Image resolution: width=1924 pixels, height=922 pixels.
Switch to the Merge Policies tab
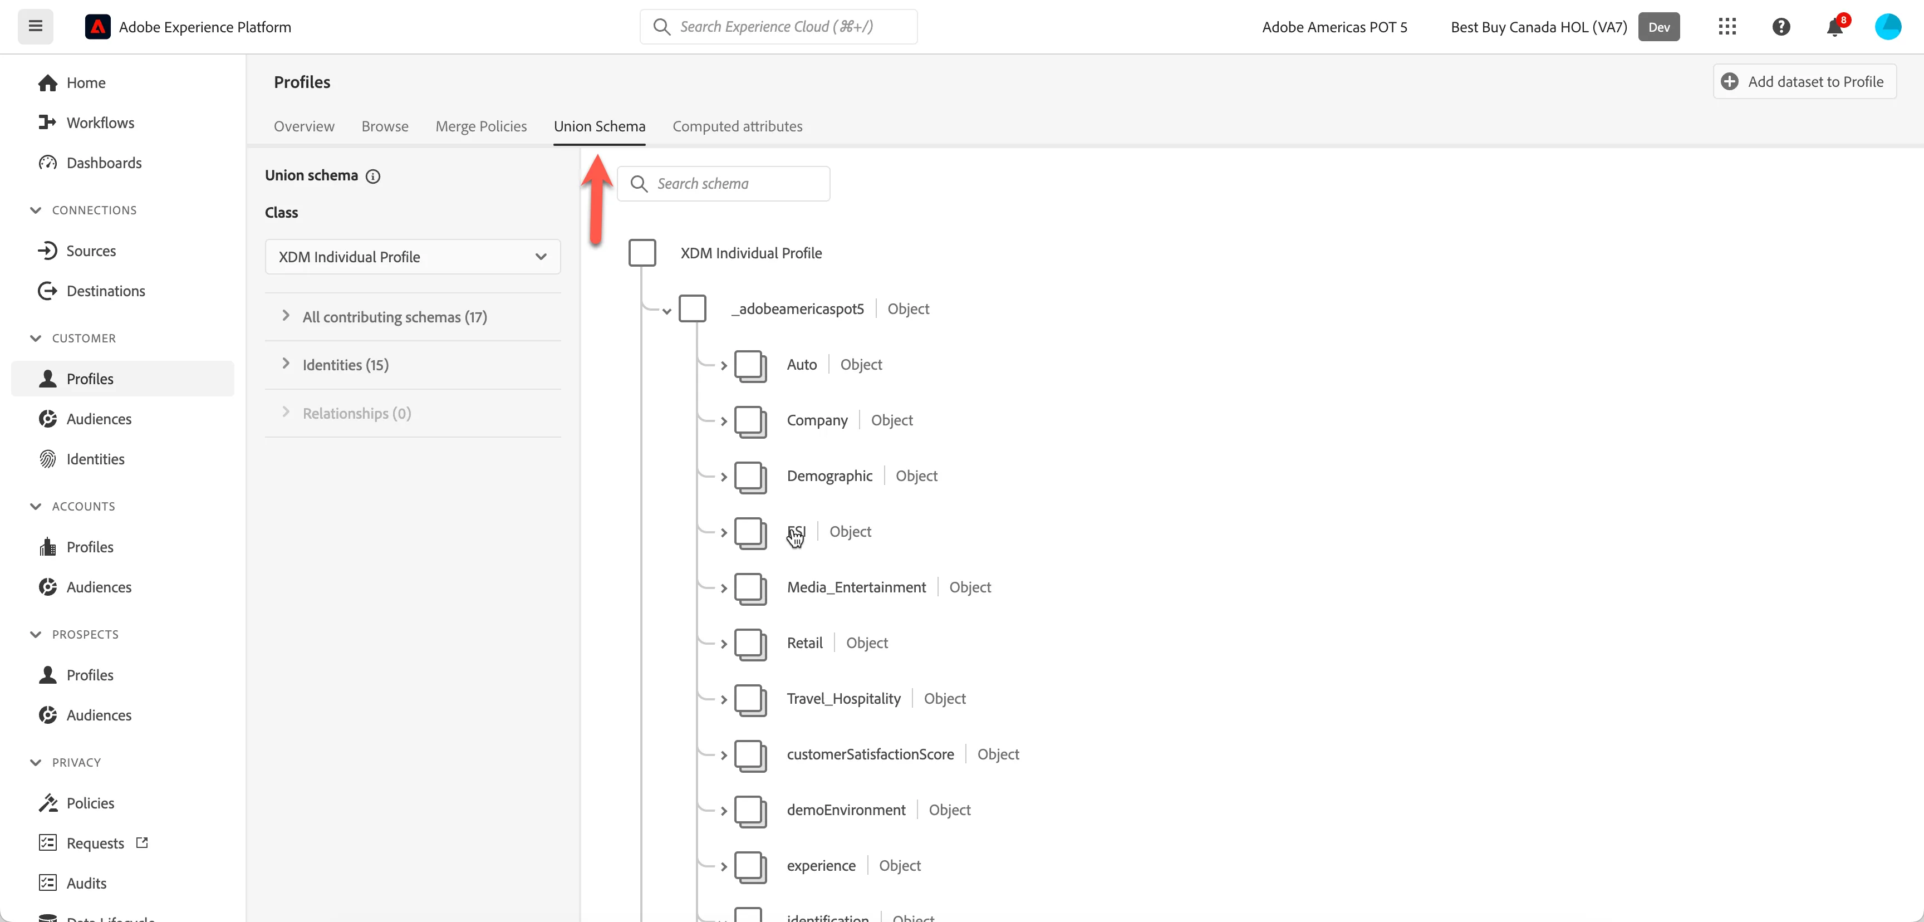click(481, 126)
